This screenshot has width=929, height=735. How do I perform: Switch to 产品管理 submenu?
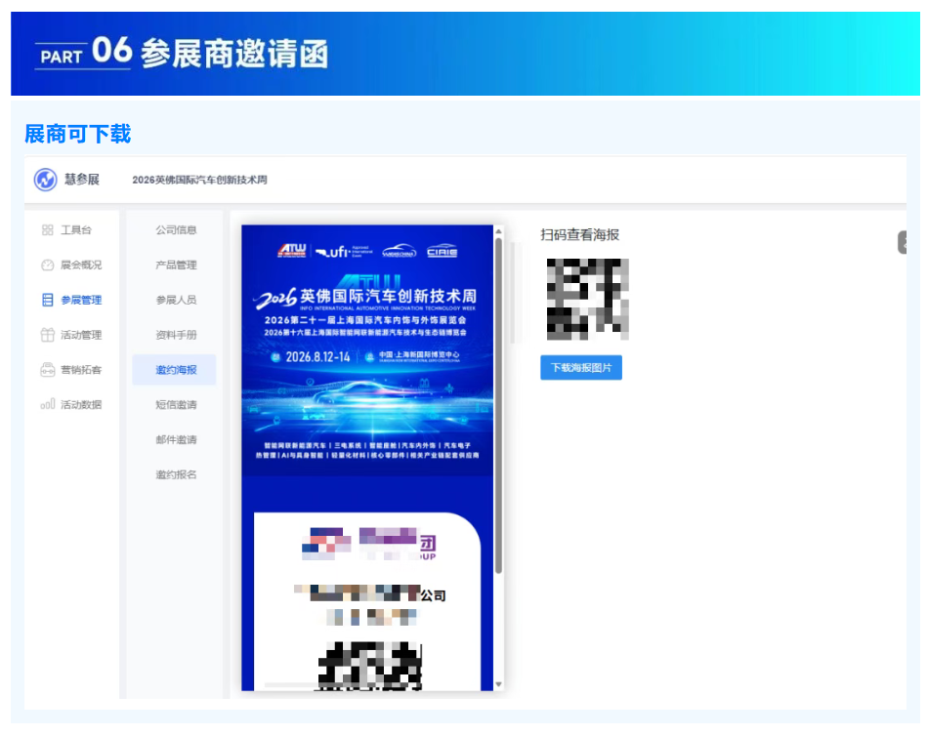(176, 265)
